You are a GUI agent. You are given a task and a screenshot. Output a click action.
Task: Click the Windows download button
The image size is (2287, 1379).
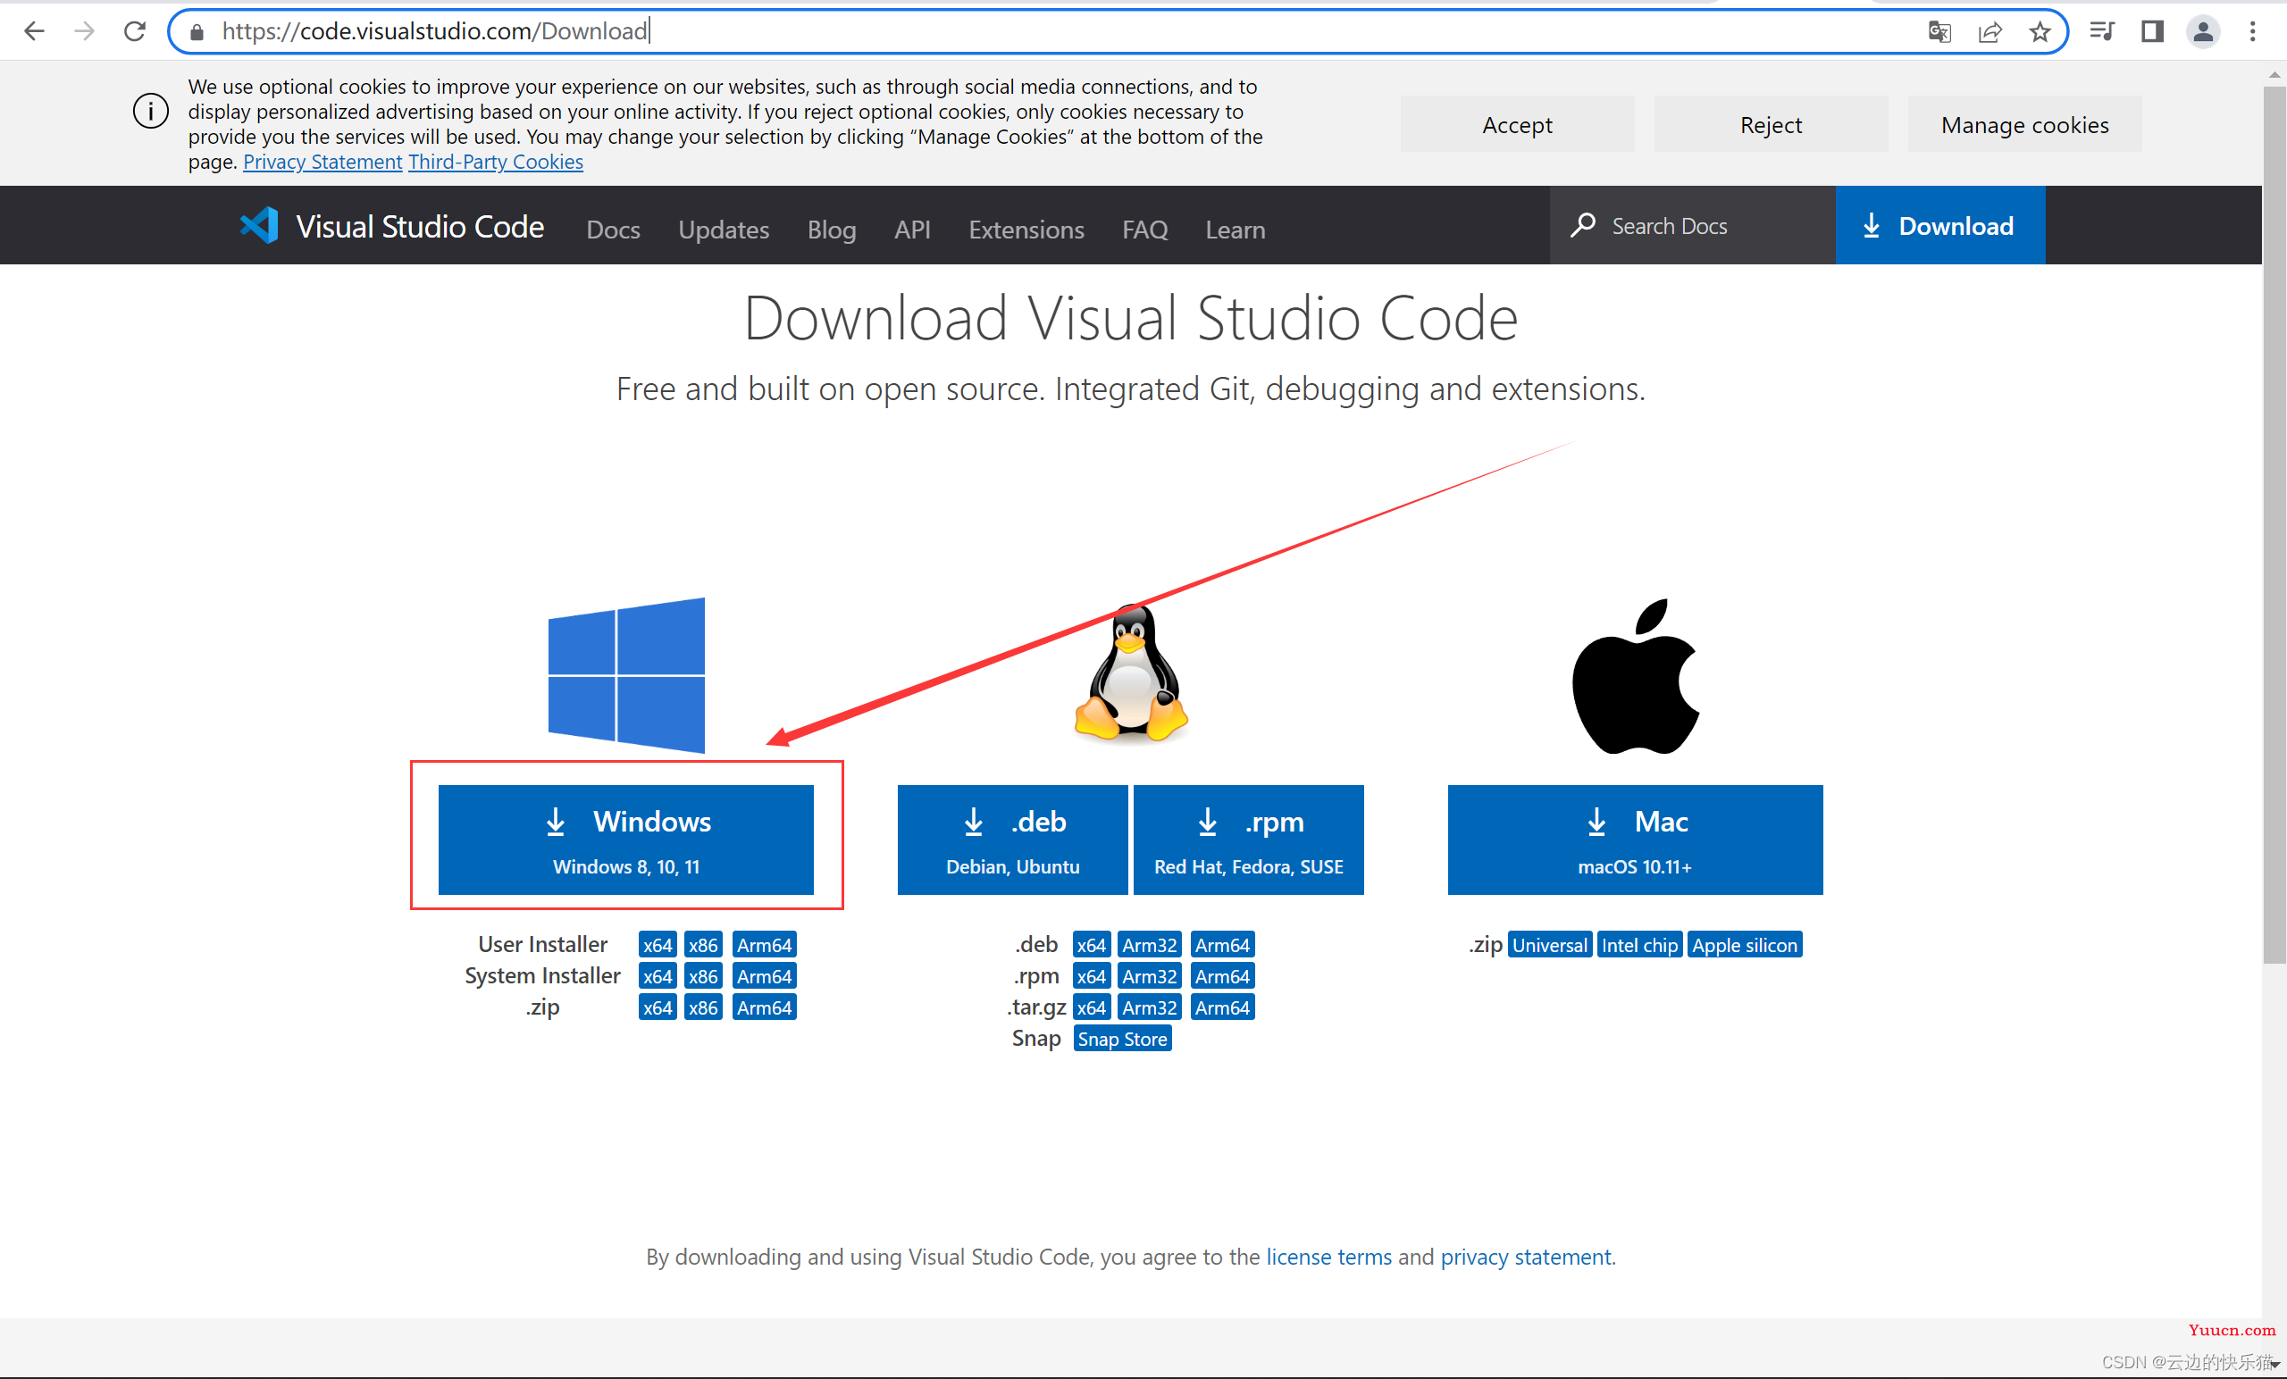click(x=627, y=837)
